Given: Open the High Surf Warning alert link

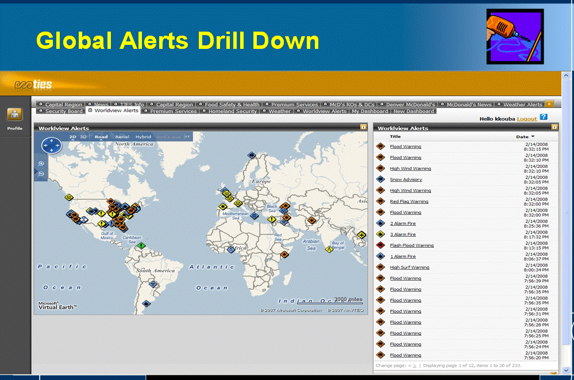Looking at the screenshot, I should 409,267.
